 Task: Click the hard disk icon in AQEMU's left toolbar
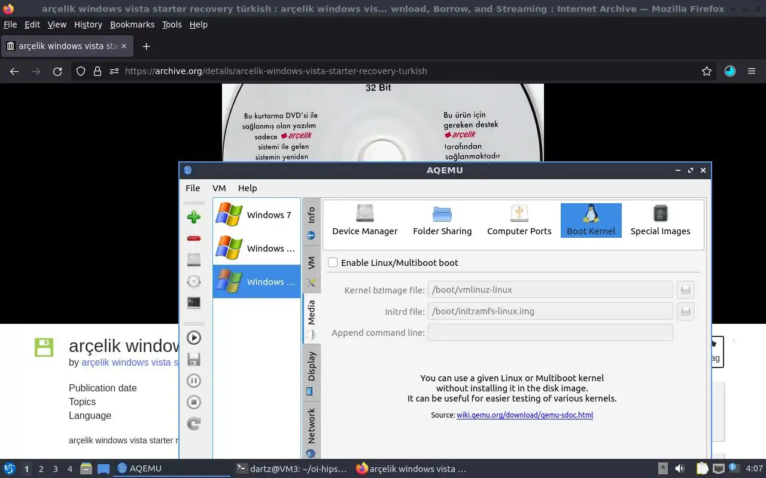tap(193, 259)
